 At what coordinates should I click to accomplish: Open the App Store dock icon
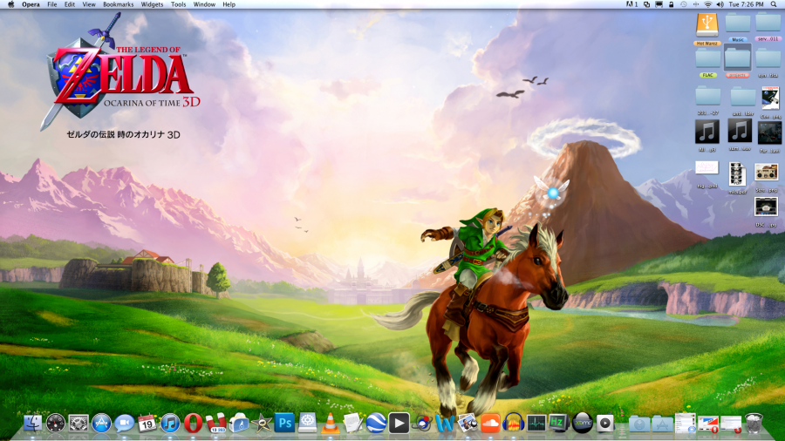(x=101, y=424)
